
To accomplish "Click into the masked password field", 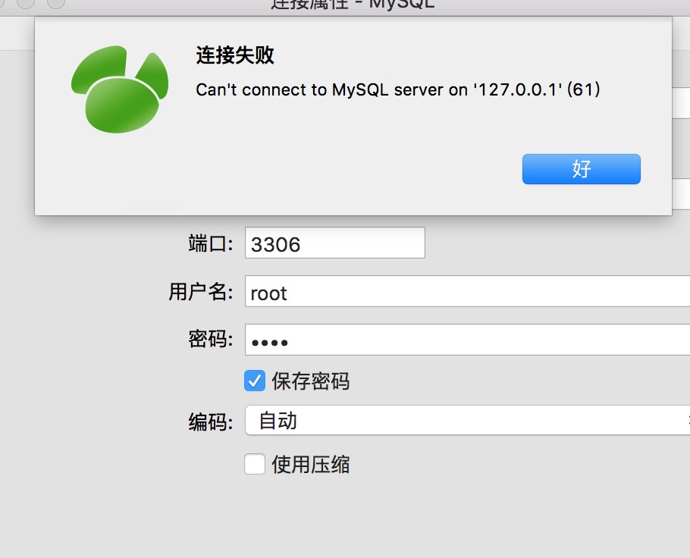I will pyautogui.click(x=467, y=340).
